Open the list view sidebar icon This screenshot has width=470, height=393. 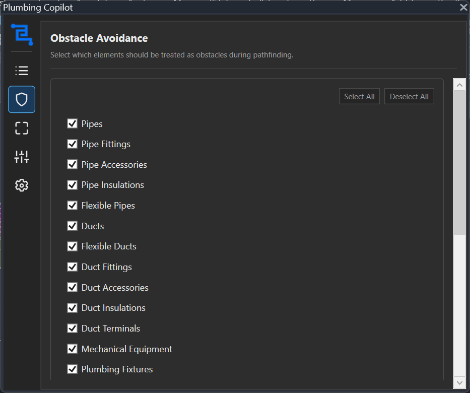coord(22,71)
